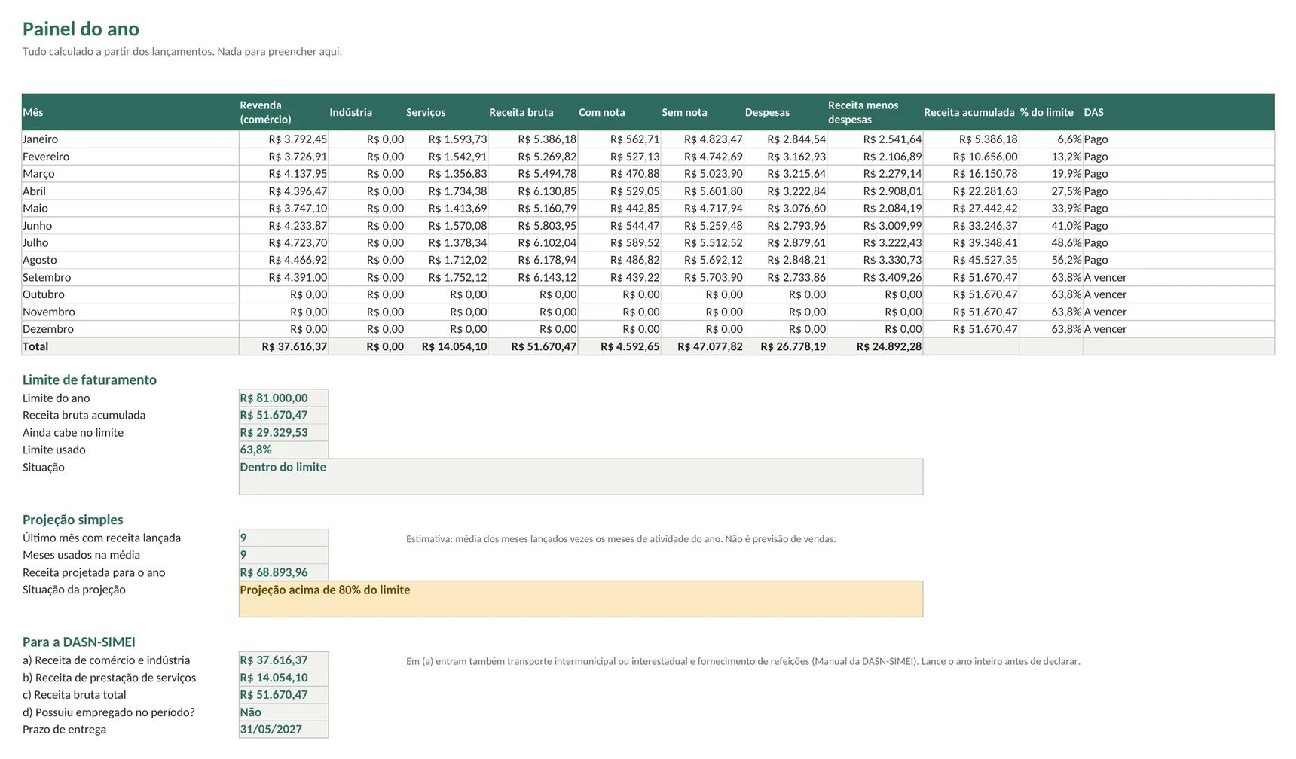Select accumulated value R$ 45.527,35
The height and width of the screenshot is (759, 1296).
[970, 260]
